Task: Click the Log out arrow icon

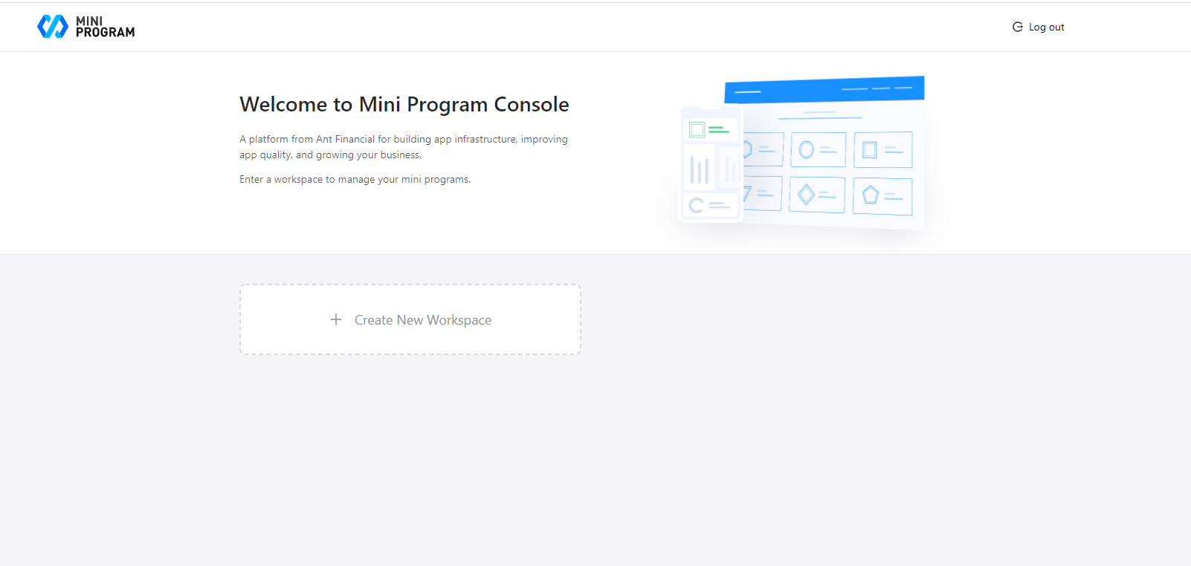Action: pos(1017,27)
